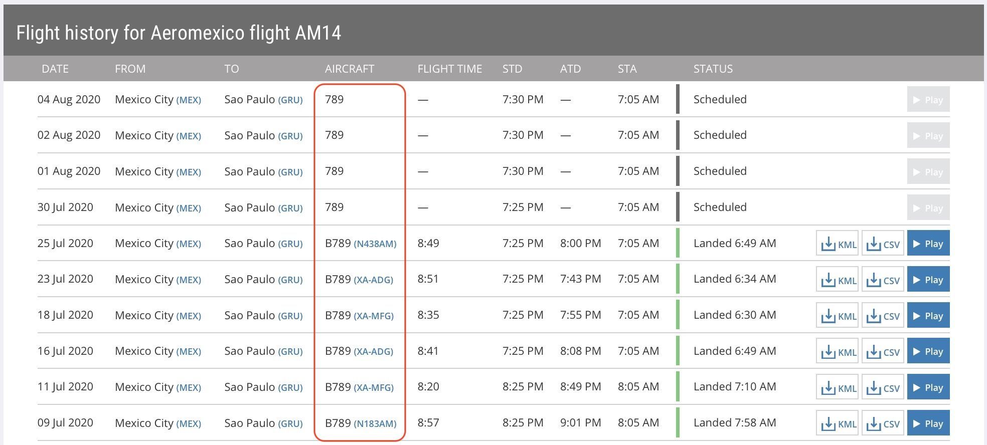The width and height of the screenshot is (987, 445).
Task: Click flight time 8:20
Action: (x=428, y=386)
